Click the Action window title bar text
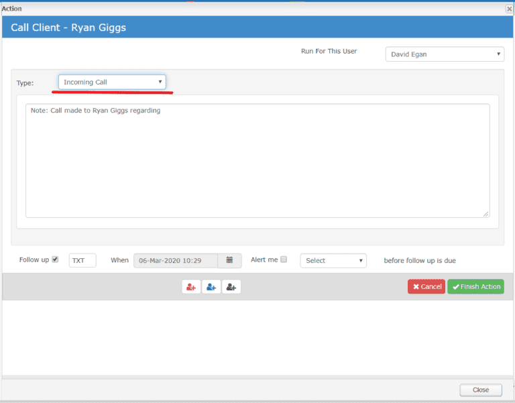This screenshot has width=515, height=403. [x=12, y=9]
